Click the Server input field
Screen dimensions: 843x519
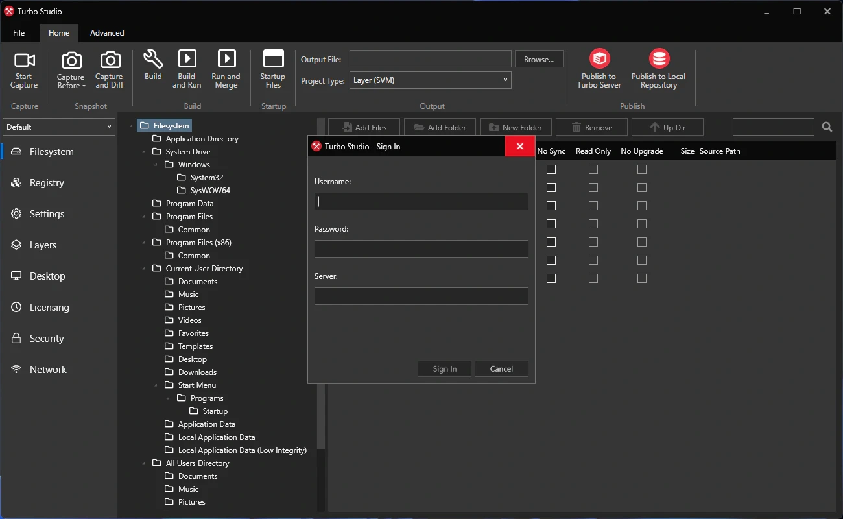421,296
